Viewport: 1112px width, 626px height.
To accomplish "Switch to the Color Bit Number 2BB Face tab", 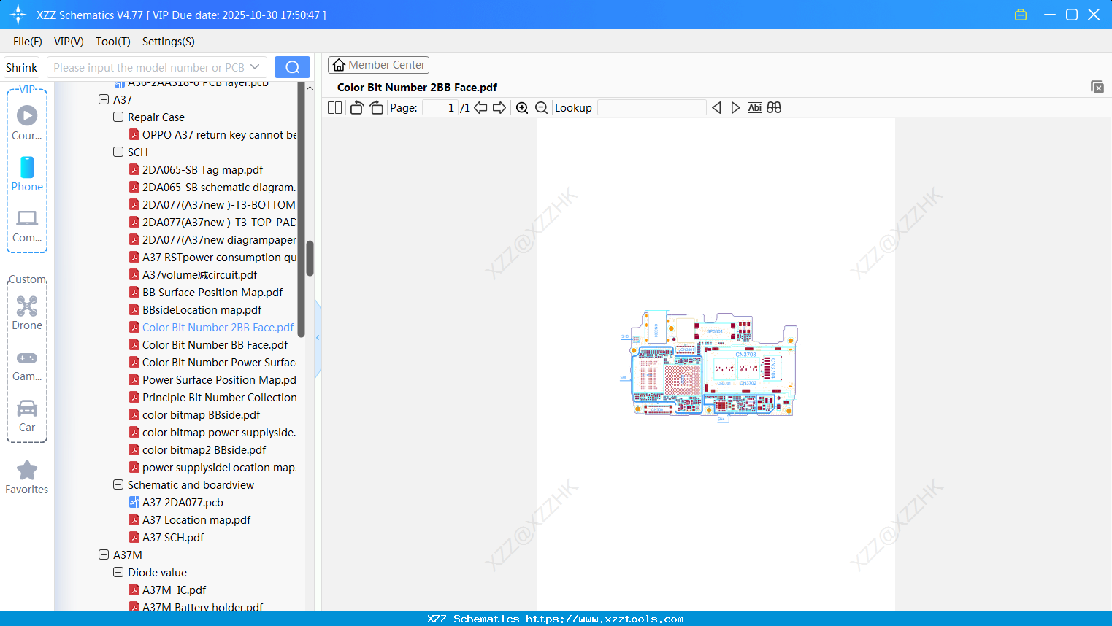I will 415,87.
